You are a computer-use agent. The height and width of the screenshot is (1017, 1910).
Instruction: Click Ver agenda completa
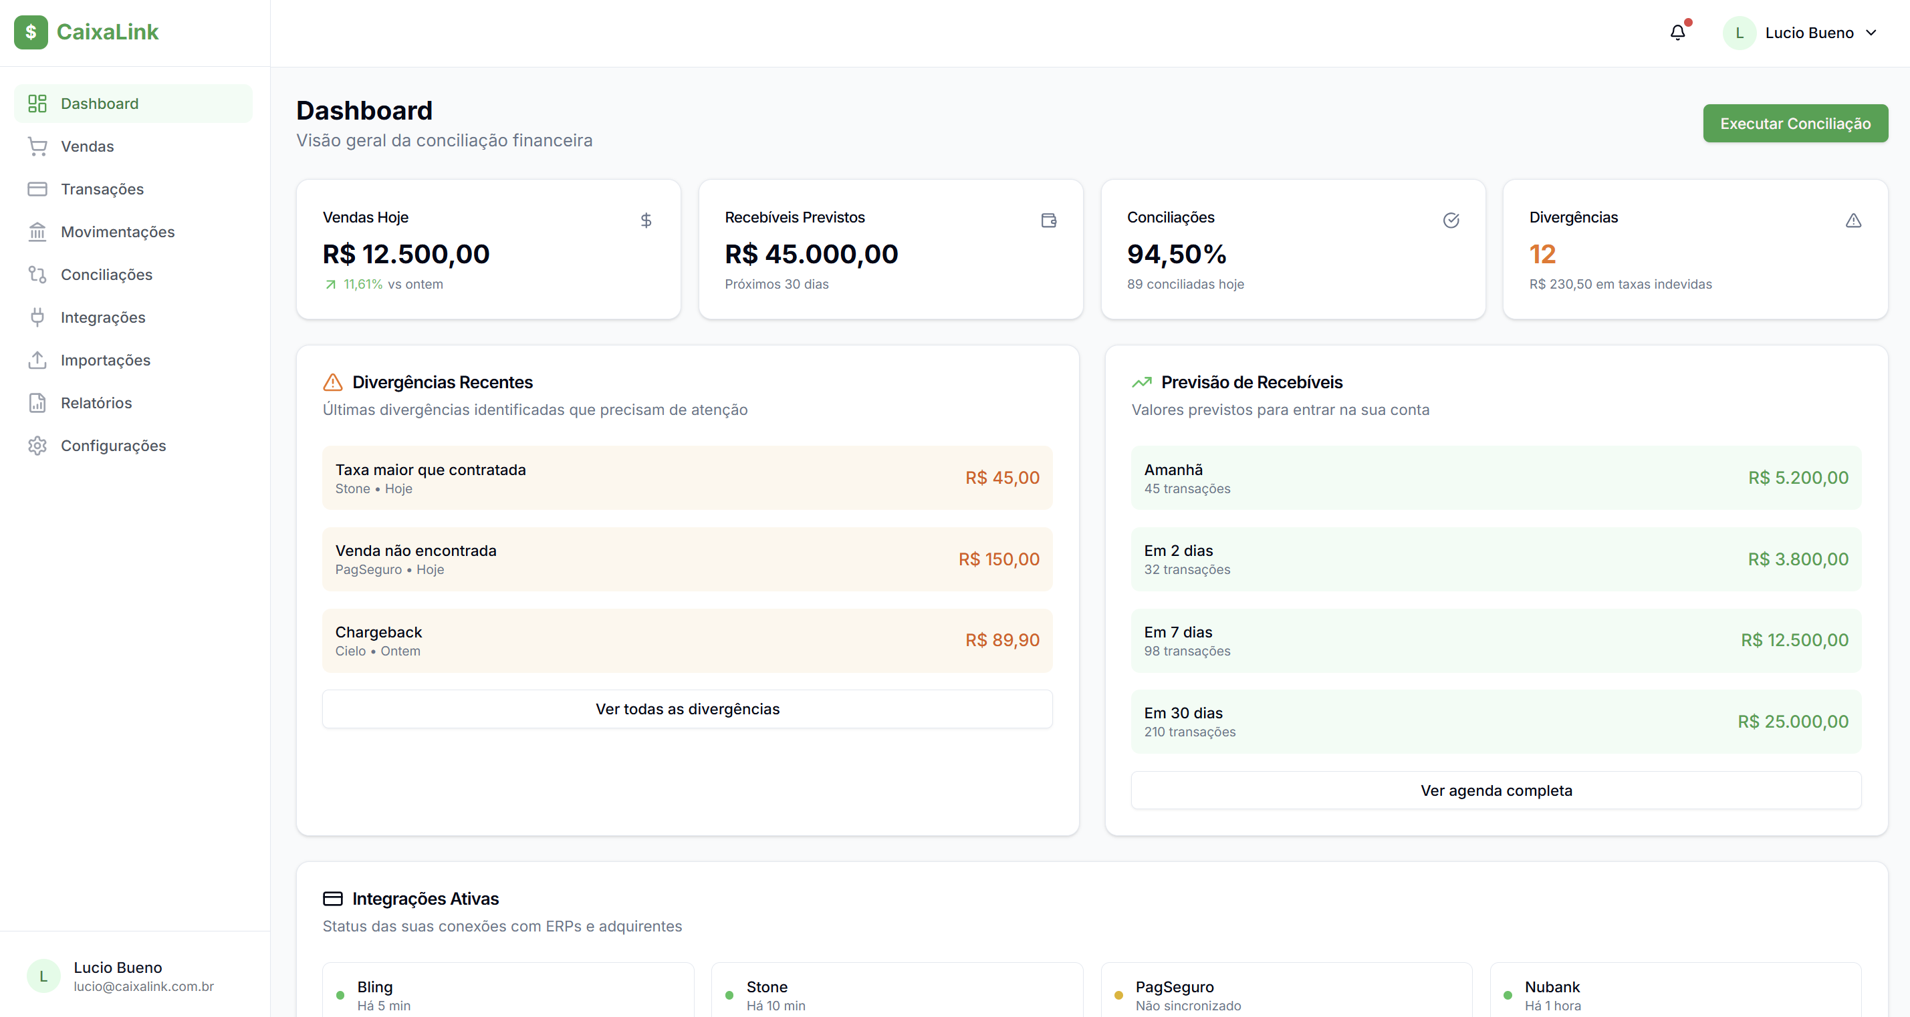coord(1496,790)
